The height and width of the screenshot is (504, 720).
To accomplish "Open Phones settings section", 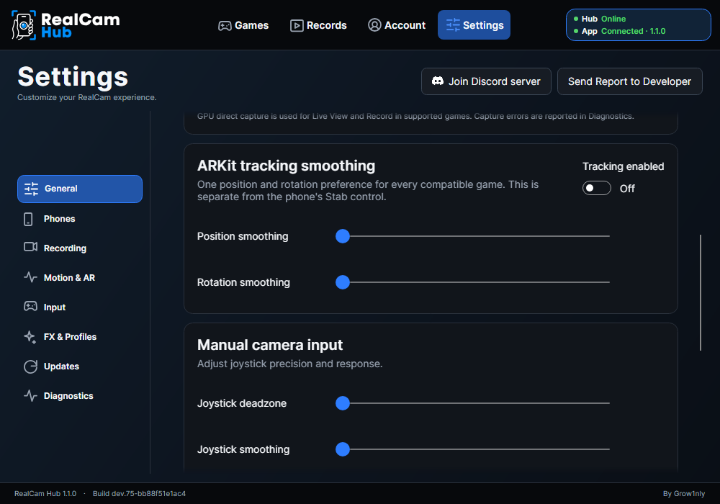I will (x=80, y=219).
